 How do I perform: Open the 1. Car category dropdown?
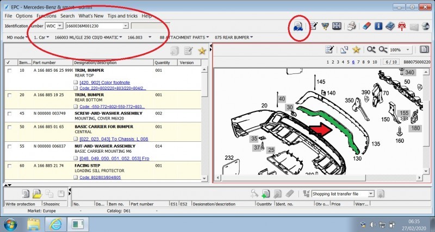click(x=41, y=37)
